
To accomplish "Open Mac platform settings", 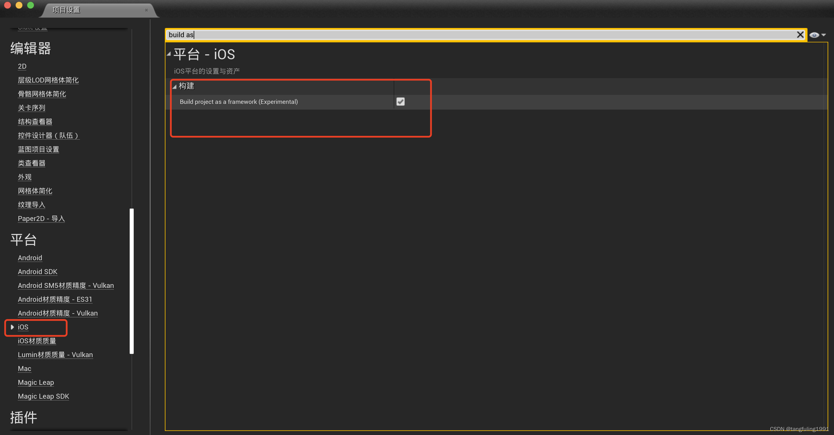I will 24,369.
